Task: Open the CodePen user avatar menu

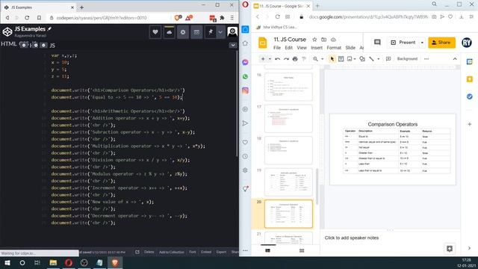Action: point(232,32)
